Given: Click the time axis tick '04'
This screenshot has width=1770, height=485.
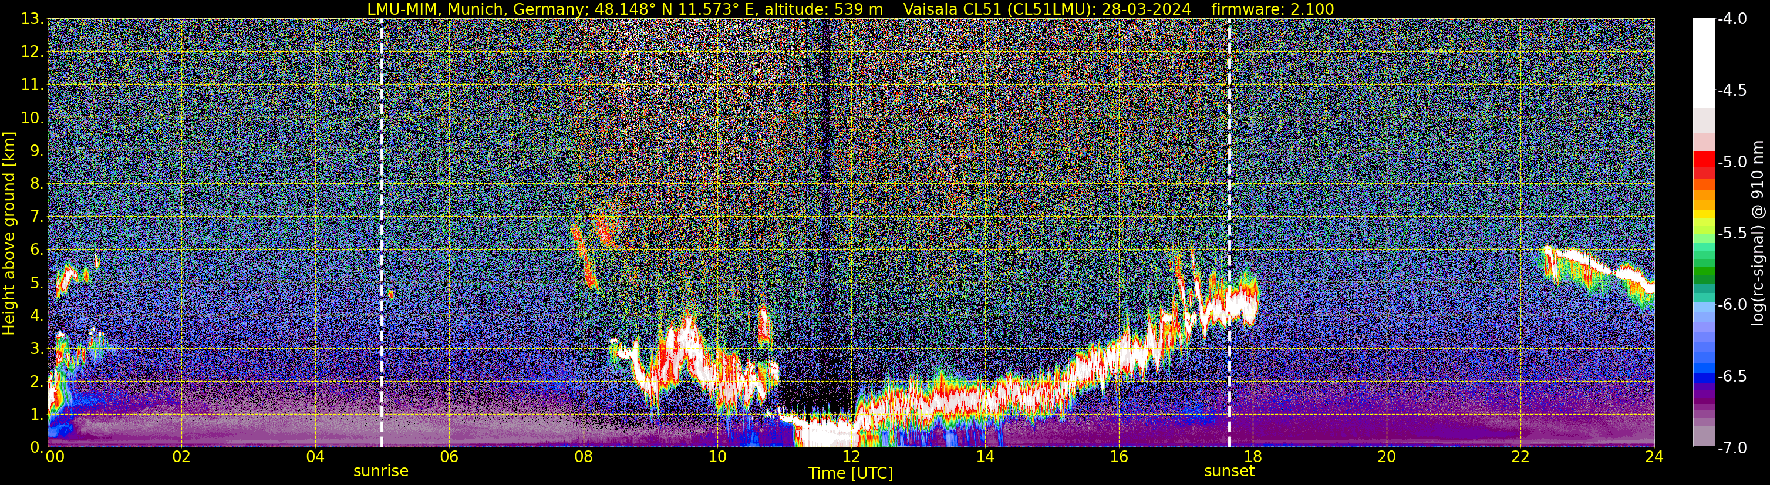Looking at the screenshot, I should coord(315,457).
